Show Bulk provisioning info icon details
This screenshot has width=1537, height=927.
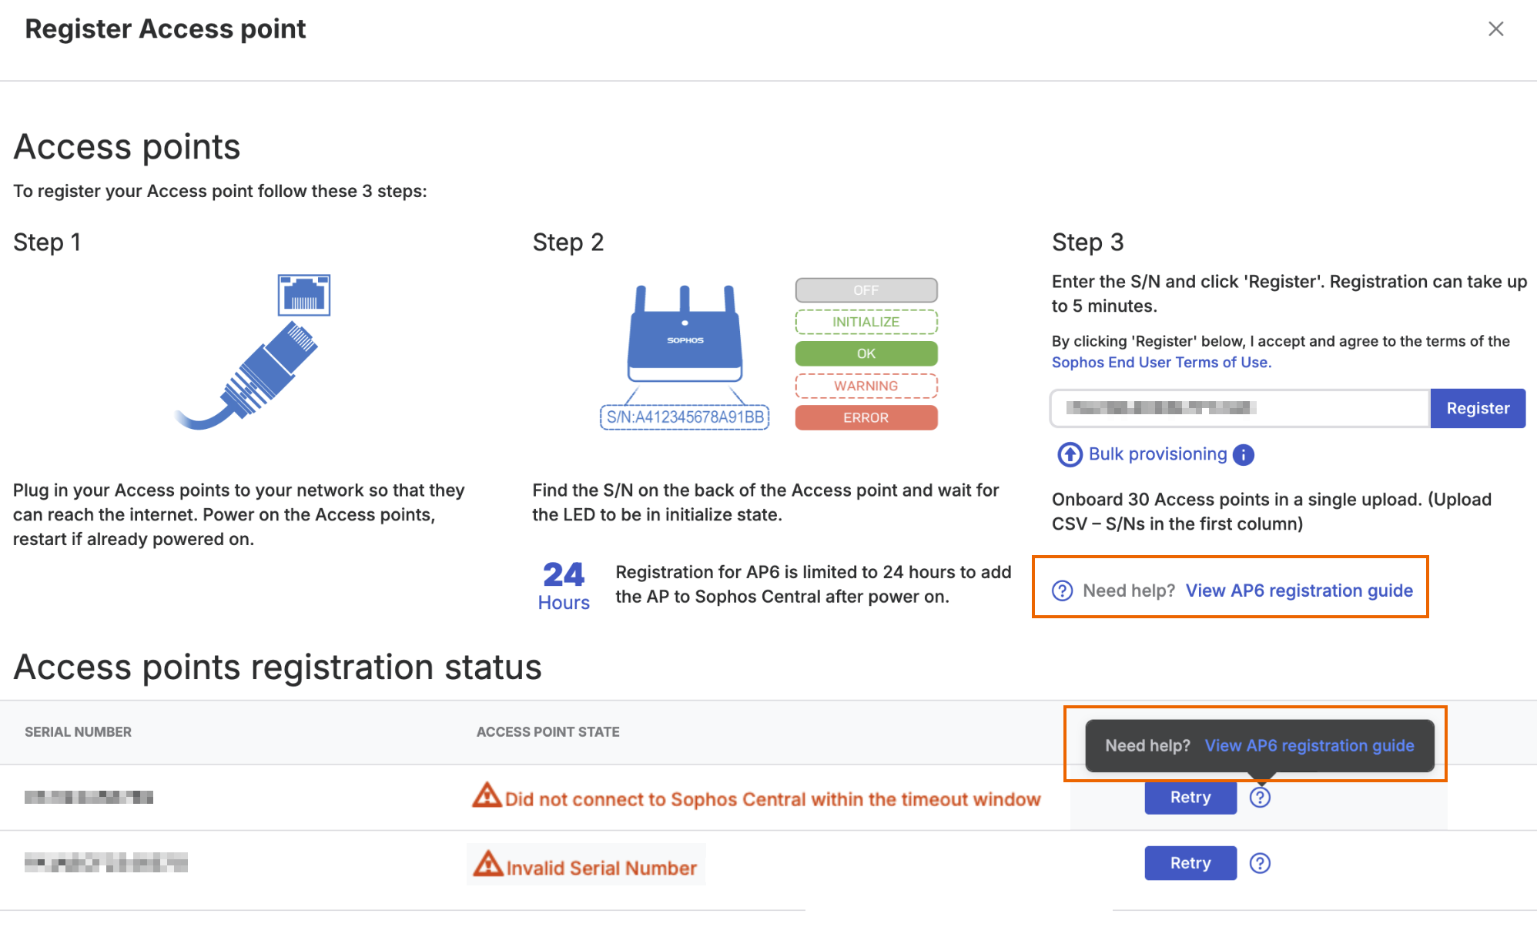pyautogui.click(x=1244, y=455)
